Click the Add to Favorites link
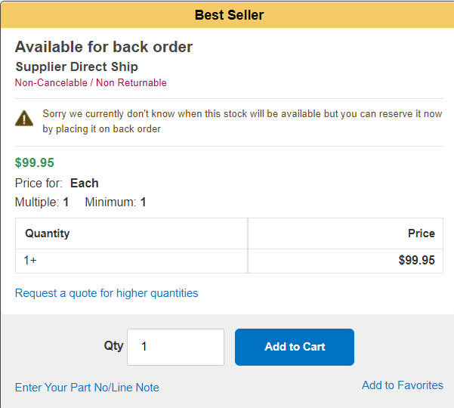The image size is (454, 408). pyautogui.click(x=402, y=385)
